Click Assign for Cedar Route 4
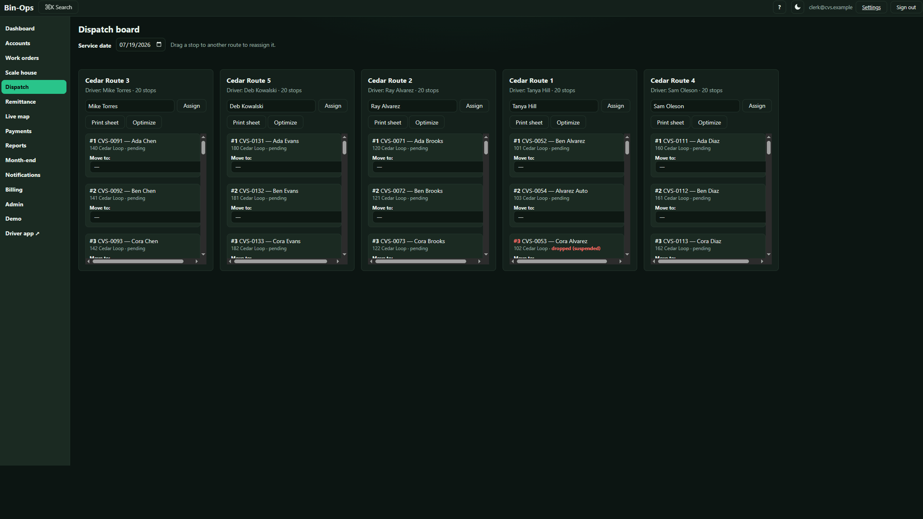Viewport: 923px width, 519px height. (757, 106)
